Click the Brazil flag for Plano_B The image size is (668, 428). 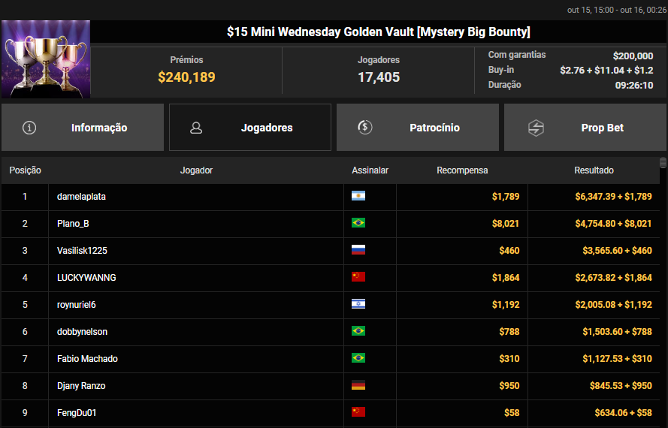point(358,223)
